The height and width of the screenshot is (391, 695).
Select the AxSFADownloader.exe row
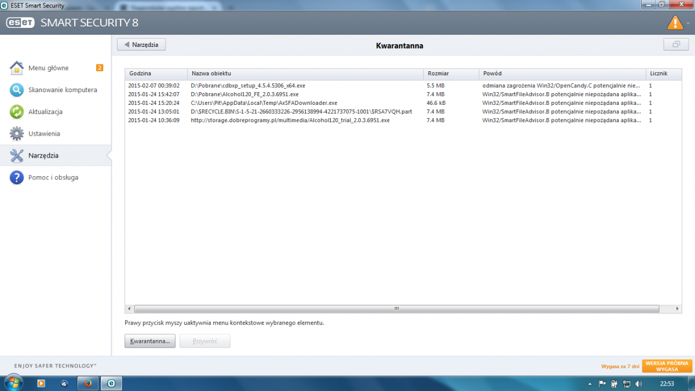click(403, 103)
